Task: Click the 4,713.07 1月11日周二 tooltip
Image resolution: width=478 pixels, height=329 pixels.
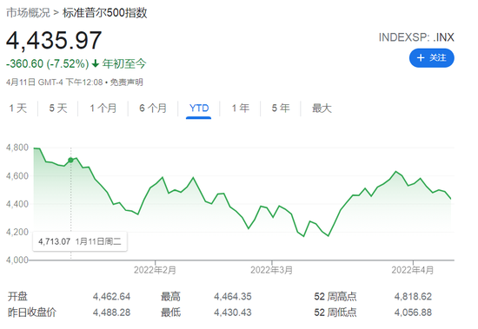Action: (80, 242)
